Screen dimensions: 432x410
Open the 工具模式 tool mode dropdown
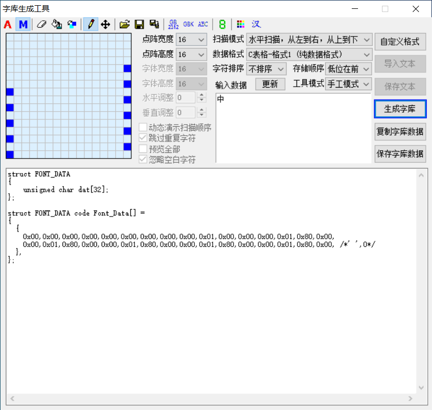click(349, 84)
